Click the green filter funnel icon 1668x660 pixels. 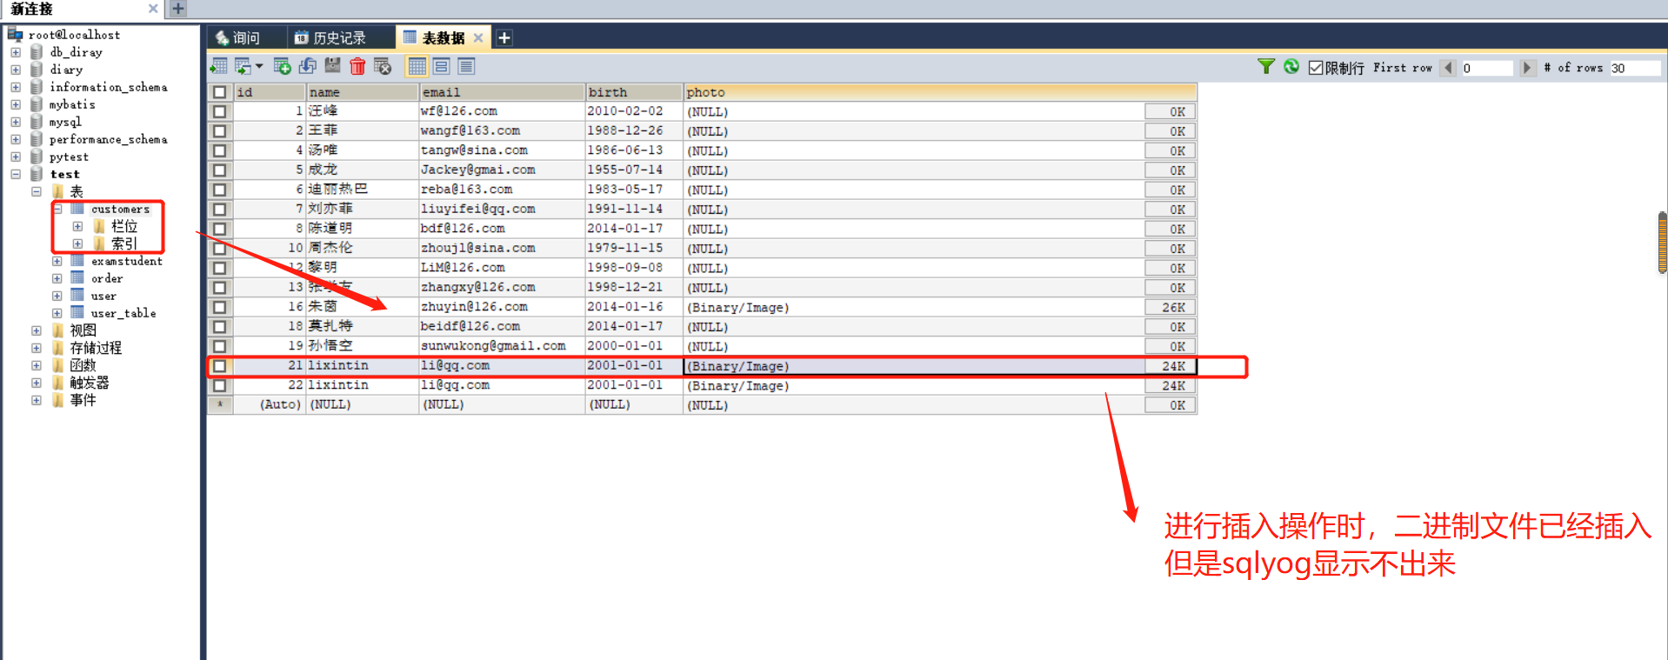tap(1266, 67)
